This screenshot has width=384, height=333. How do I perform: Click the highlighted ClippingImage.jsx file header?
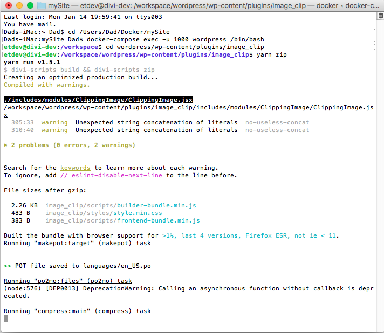pyautogui.click(x=98, y=100)
